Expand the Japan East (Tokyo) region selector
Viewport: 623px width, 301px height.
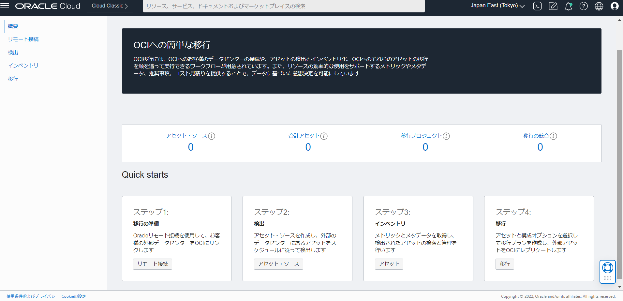(x=497, y=6)
